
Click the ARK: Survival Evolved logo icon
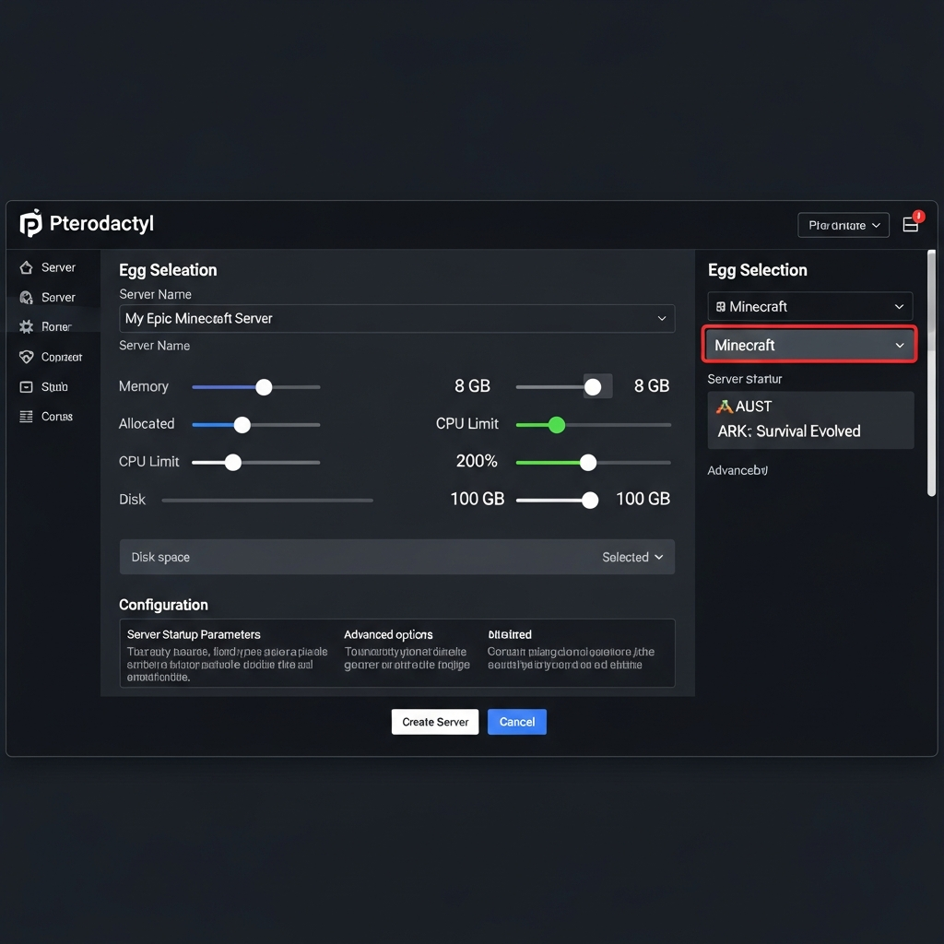725,406
